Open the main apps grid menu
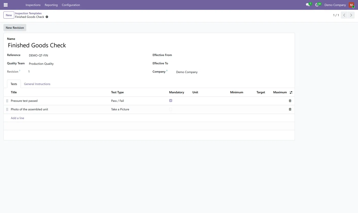358x213 pixels. tap(6, 5)
